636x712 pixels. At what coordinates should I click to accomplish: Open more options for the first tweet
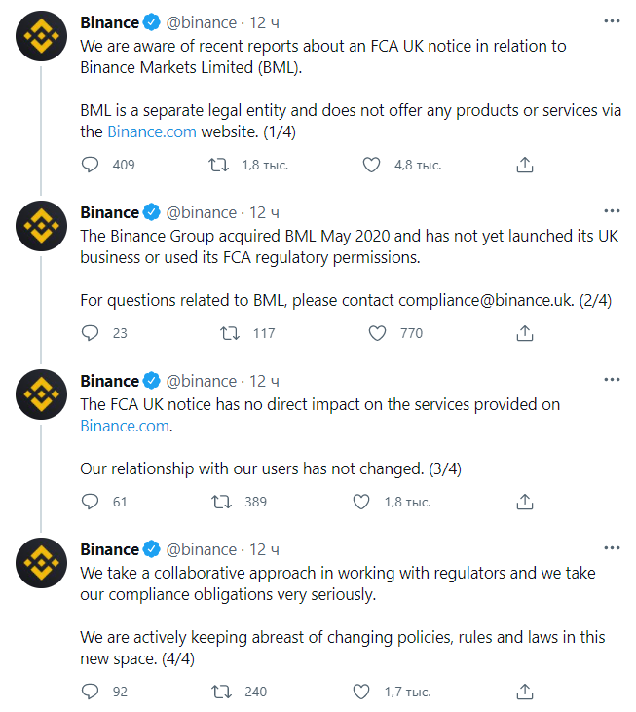pyautogui.click(x=611, y=21)
